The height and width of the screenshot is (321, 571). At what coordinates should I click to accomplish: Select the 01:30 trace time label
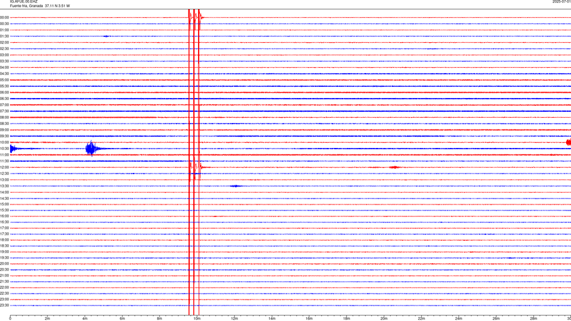[x=4, y=36]
